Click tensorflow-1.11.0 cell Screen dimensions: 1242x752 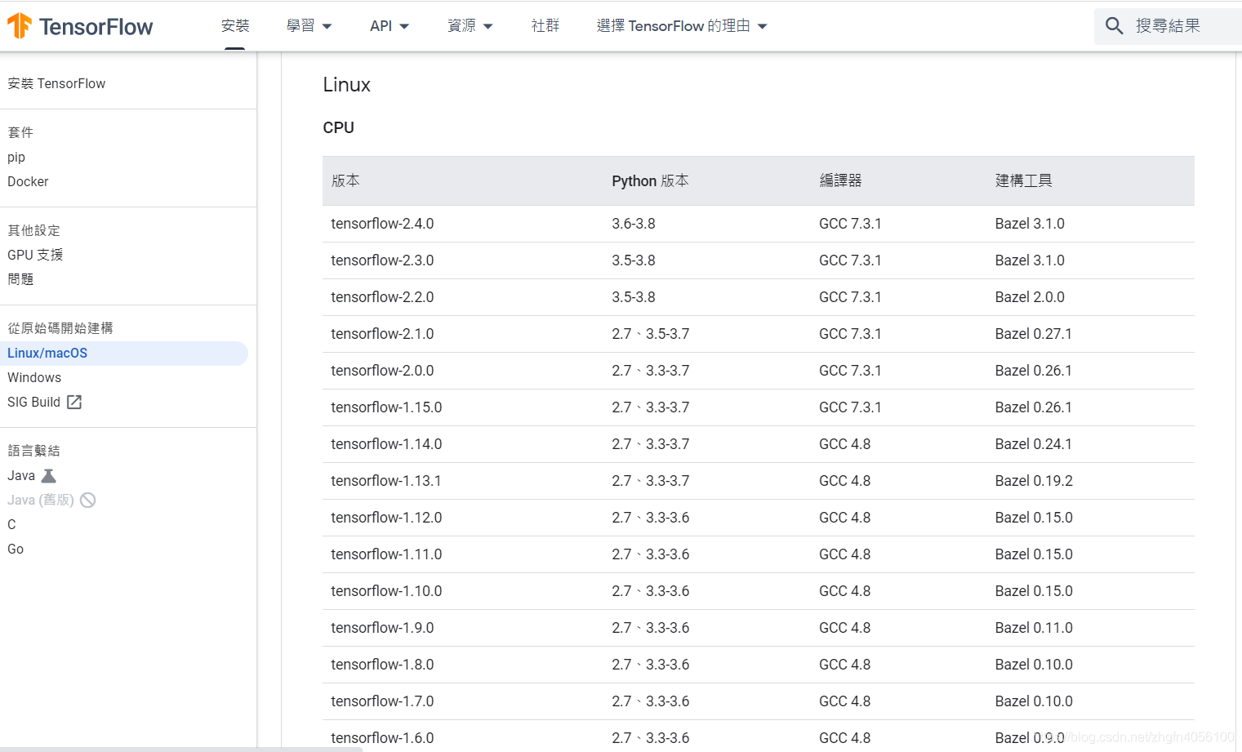point(386,554)
